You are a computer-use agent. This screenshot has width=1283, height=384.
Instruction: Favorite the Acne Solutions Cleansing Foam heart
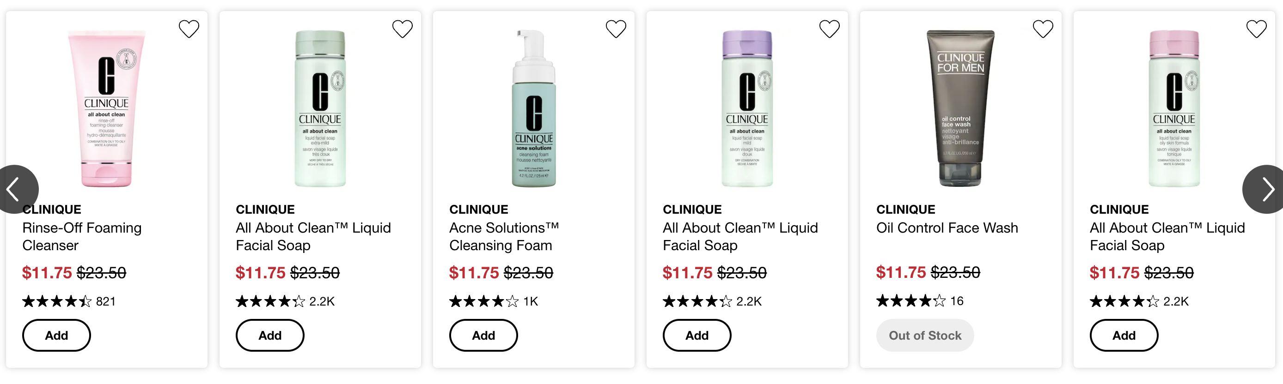(x=616, y=29)
